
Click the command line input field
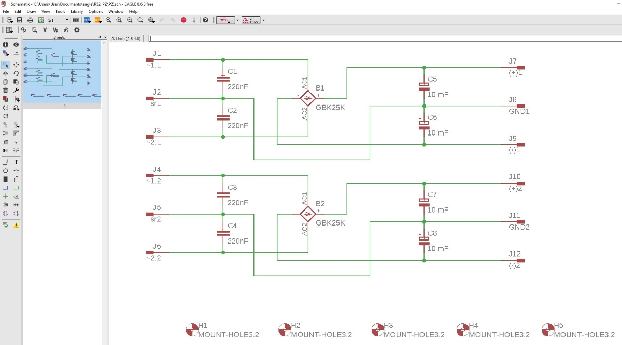coord(384,38)
